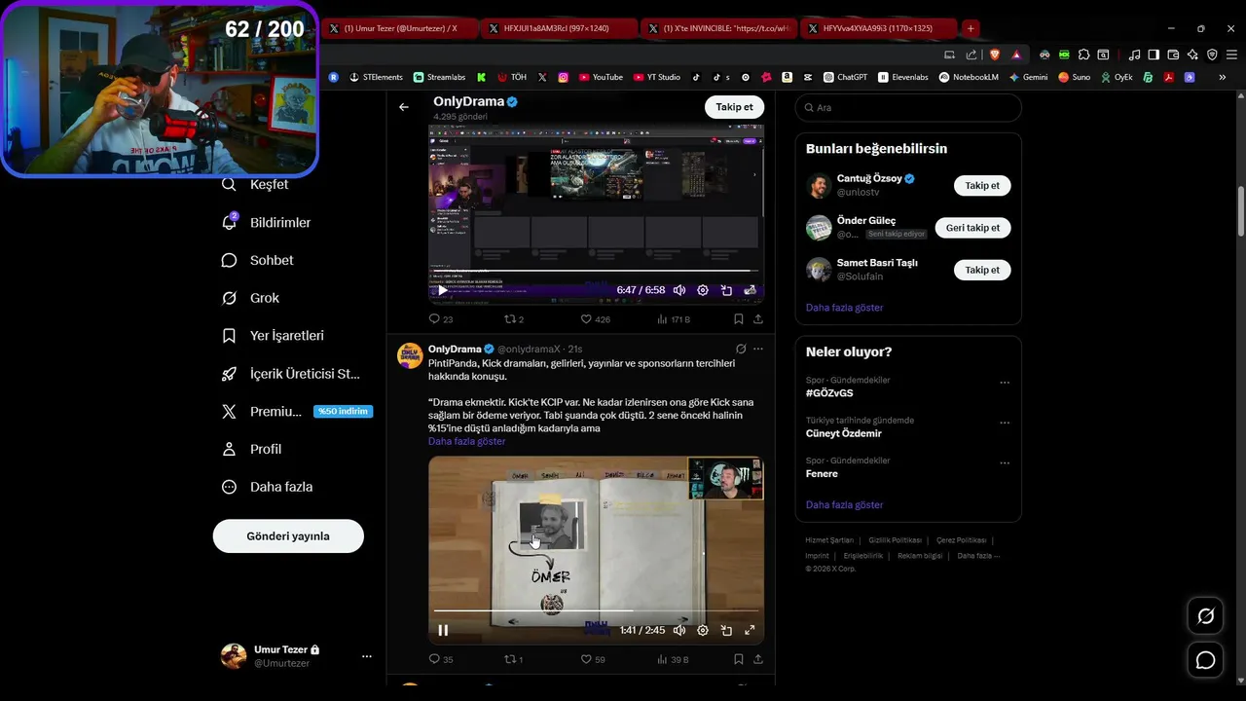Open Bildirimler notifications
Screen dimensions: 1246x701
point(267,222)
